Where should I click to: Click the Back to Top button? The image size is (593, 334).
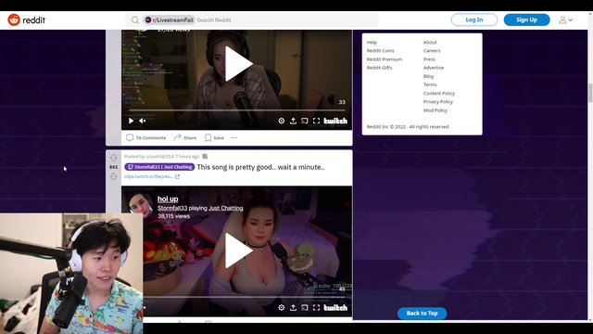(422, 314)
